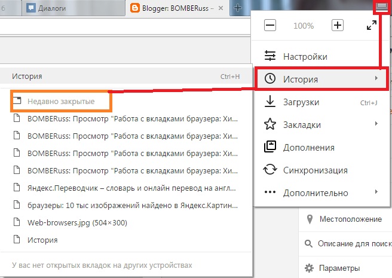Click the download arrow icon for Загрузки

tap(270, 102)
